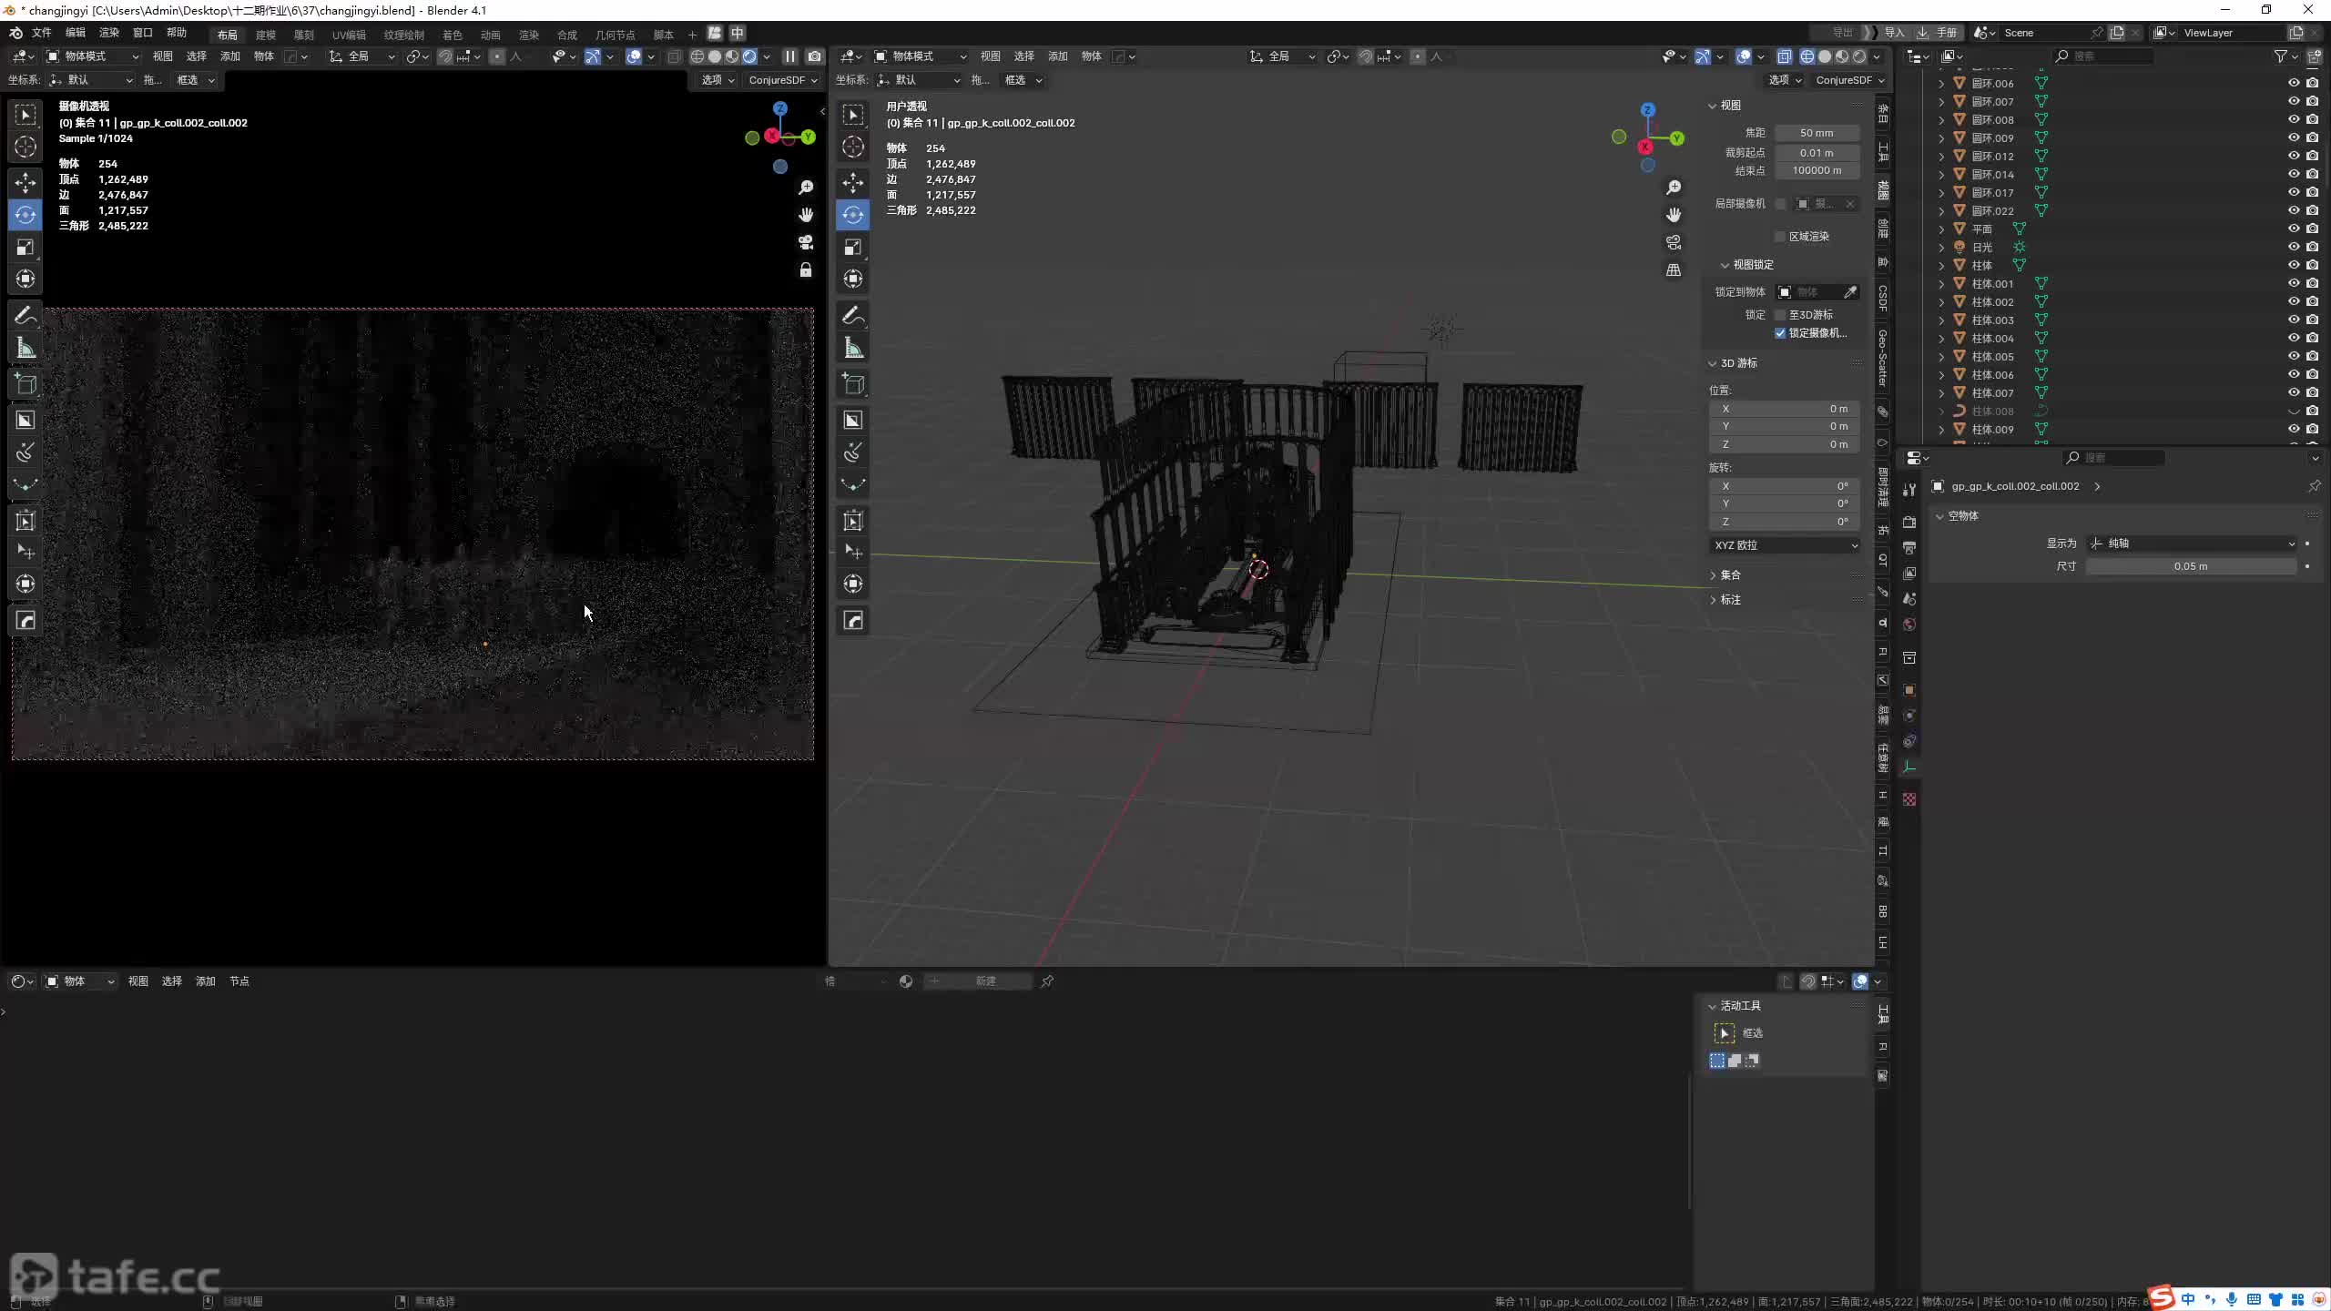This screenshot has height=1311, width=2331.
Task: Click the 导入 button in the top bar
Action: (1894, 33)
